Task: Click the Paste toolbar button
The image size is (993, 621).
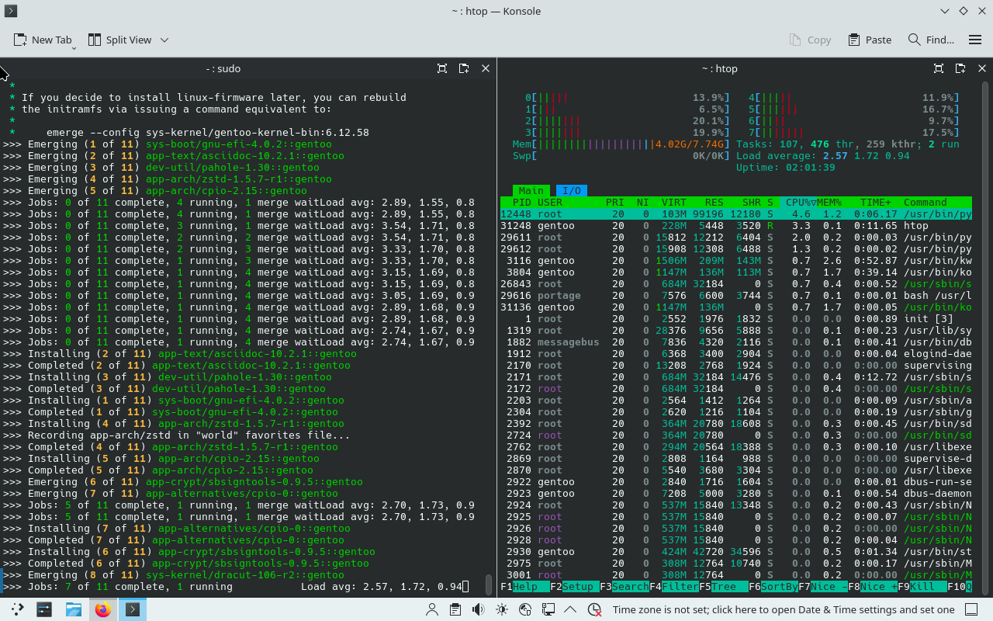Action: click(870, 40)
